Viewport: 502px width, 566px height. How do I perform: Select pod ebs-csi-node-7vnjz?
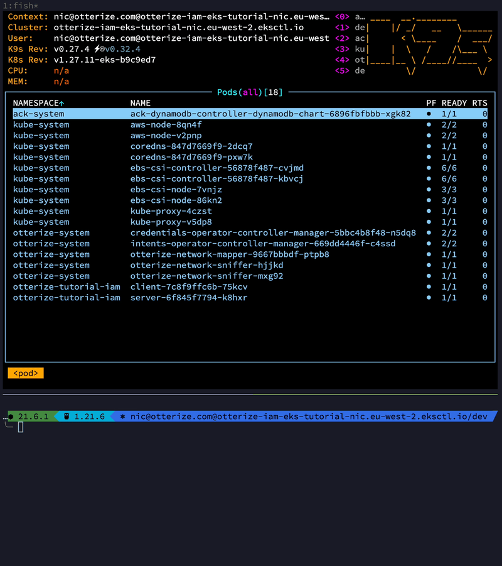(250, 190)
